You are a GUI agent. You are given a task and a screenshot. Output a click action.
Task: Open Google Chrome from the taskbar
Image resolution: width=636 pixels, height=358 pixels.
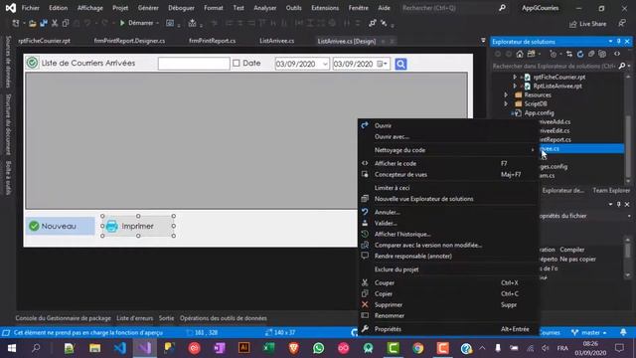point(417,348)
